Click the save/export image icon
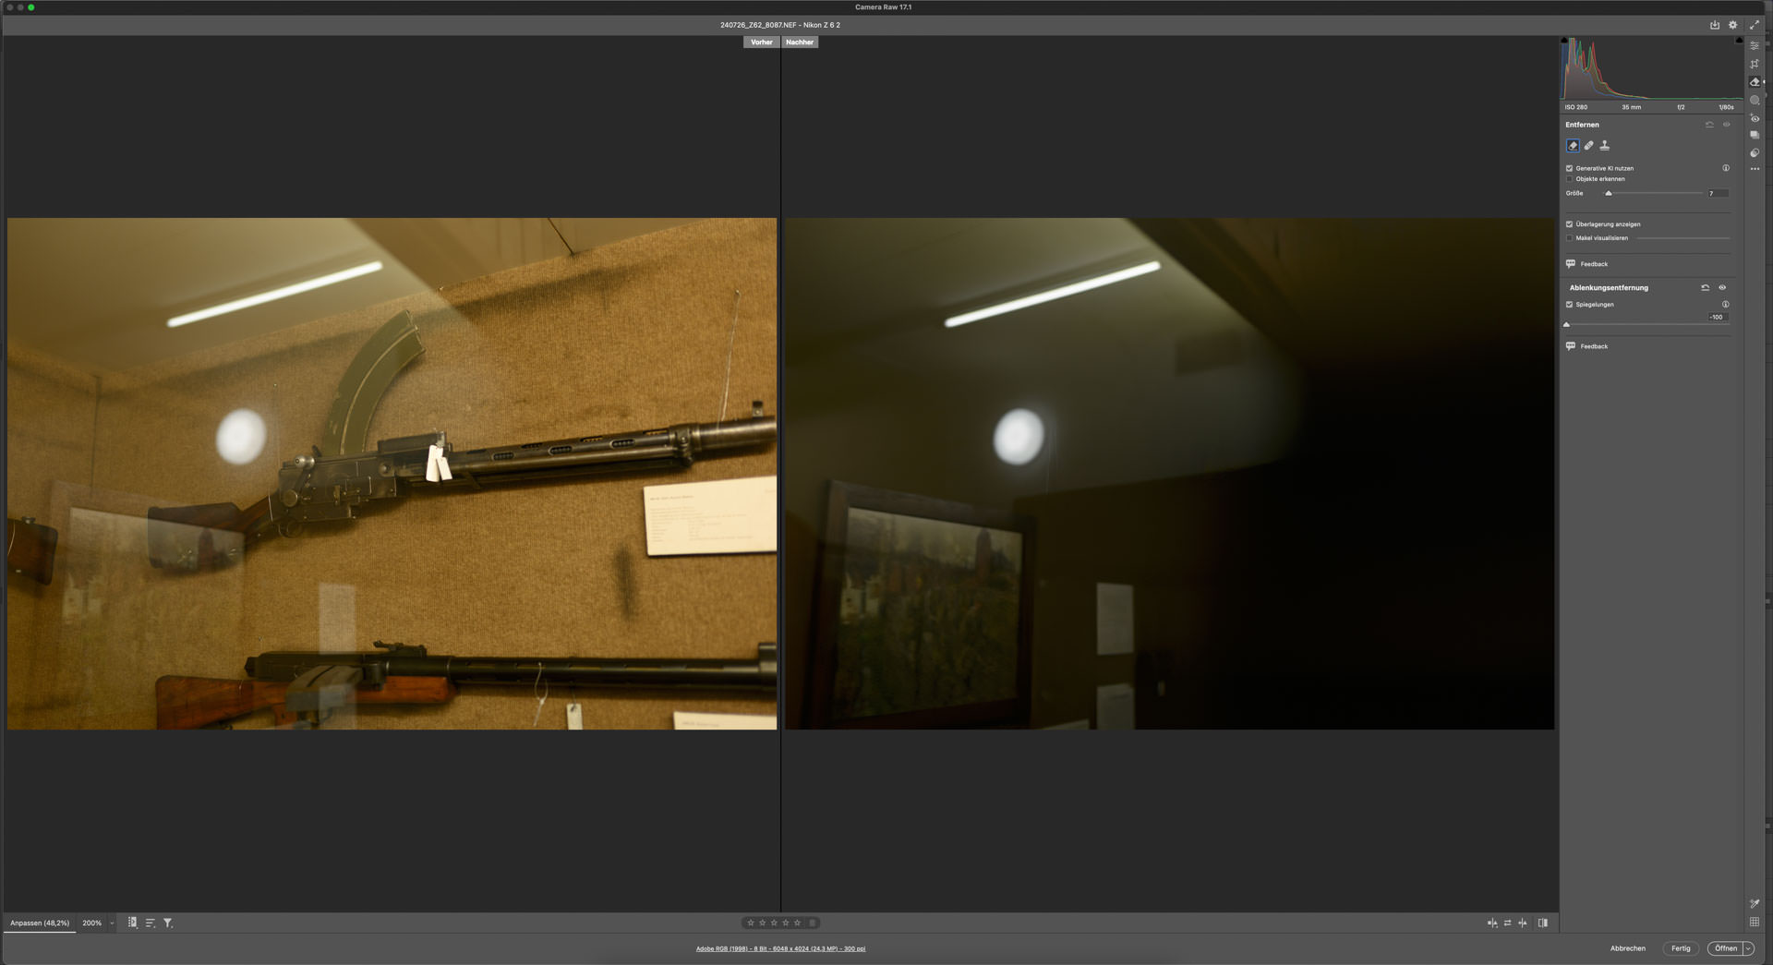Image resolution: width=1773 pixels, height=965 pixels. (1715, 25)
